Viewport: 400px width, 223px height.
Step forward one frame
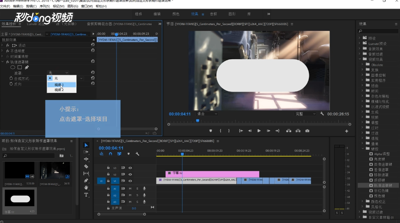coord(268,131)
